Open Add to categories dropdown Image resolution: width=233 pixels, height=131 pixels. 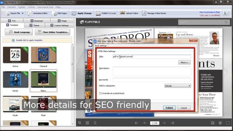tap(178, 86)
